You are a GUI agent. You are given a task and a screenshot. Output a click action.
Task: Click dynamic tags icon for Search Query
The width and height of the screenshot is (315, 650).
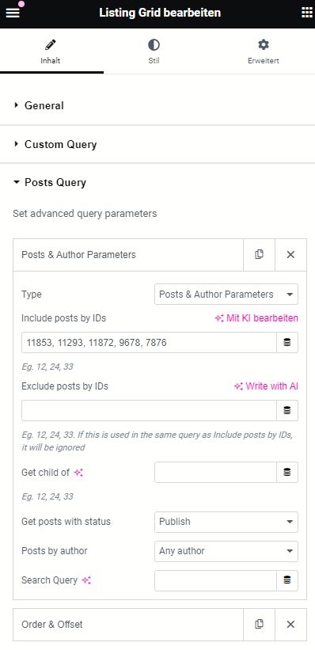point(287,581)
